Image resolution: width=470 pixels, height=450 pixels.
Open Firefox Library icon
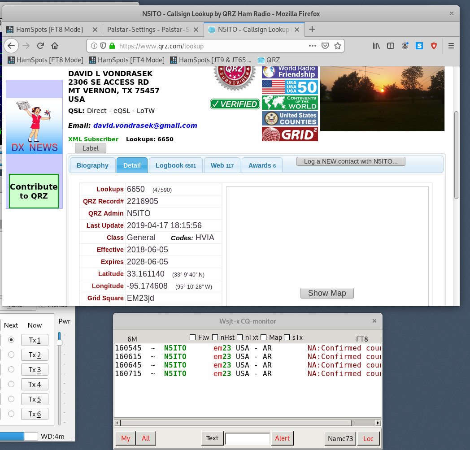pos(376,46)
